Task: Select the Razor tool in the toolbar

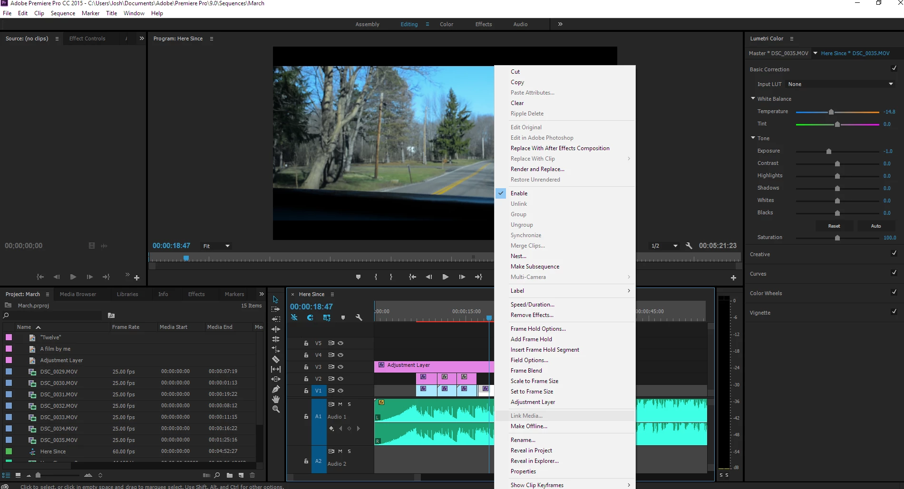Action: point(276,359)
